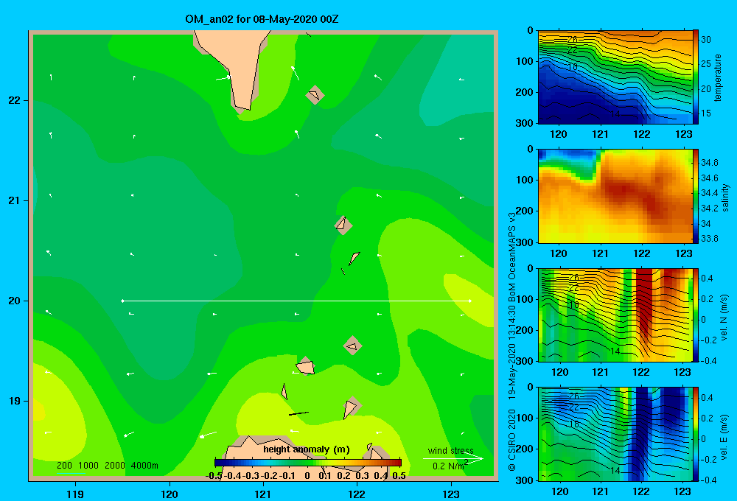Click the -0.5 value on the height anomaly scale
This screenshot has width=737, height=501.
[214, 476]
